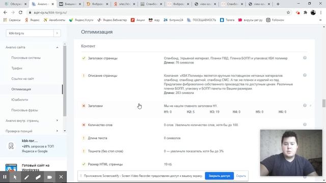Viewport: 326px width, 183px height.
Task: Open Поисковые фразы section
Action: 25,110
